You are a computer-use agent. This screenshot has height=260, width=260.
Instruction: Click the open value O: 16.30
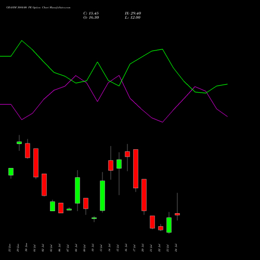pos(91,18)
